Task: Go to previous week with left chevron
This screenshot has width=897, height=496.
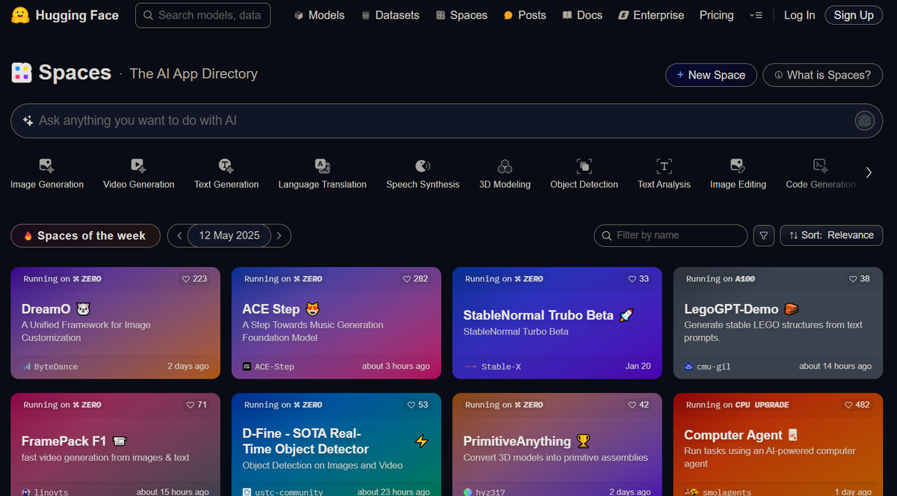Action: [x=179, y=236]
